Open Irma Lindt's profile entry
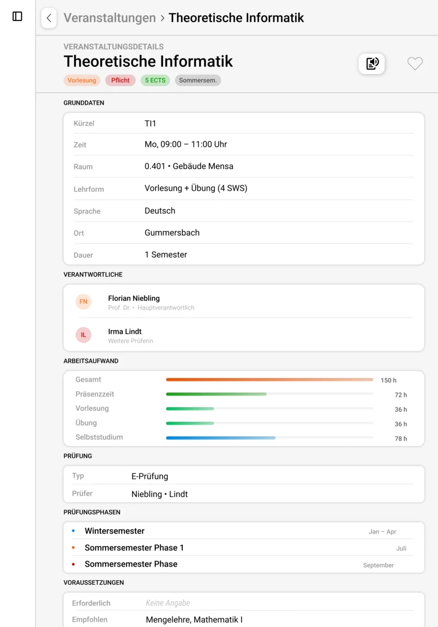 tap(125, 332)
